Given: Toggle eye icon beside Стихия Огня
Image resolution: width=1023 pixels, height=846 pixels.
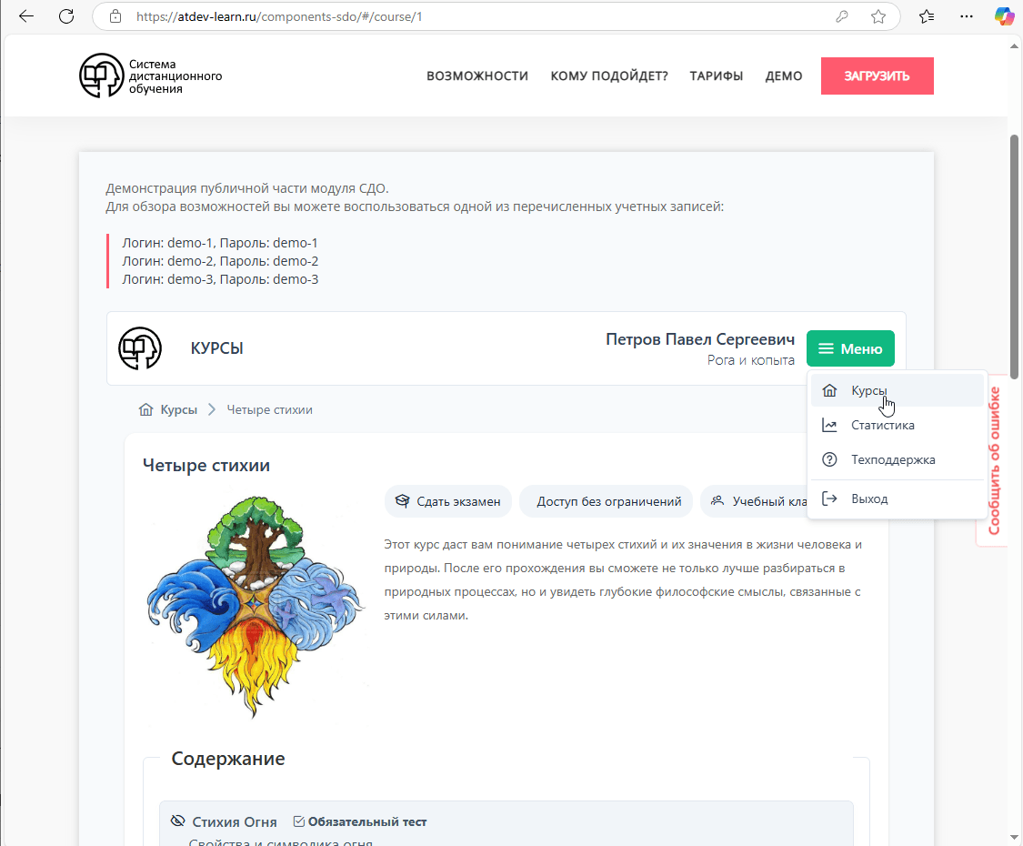Looking at the screenshot, I should coord(177,821).
